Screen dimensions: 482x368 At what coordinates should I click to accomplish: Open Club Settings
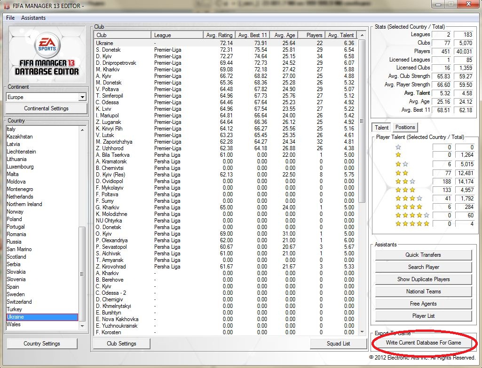121,344
